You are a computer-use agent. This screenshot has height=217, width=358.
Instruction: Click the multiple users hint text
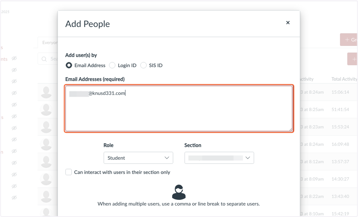tap(179, 204)
